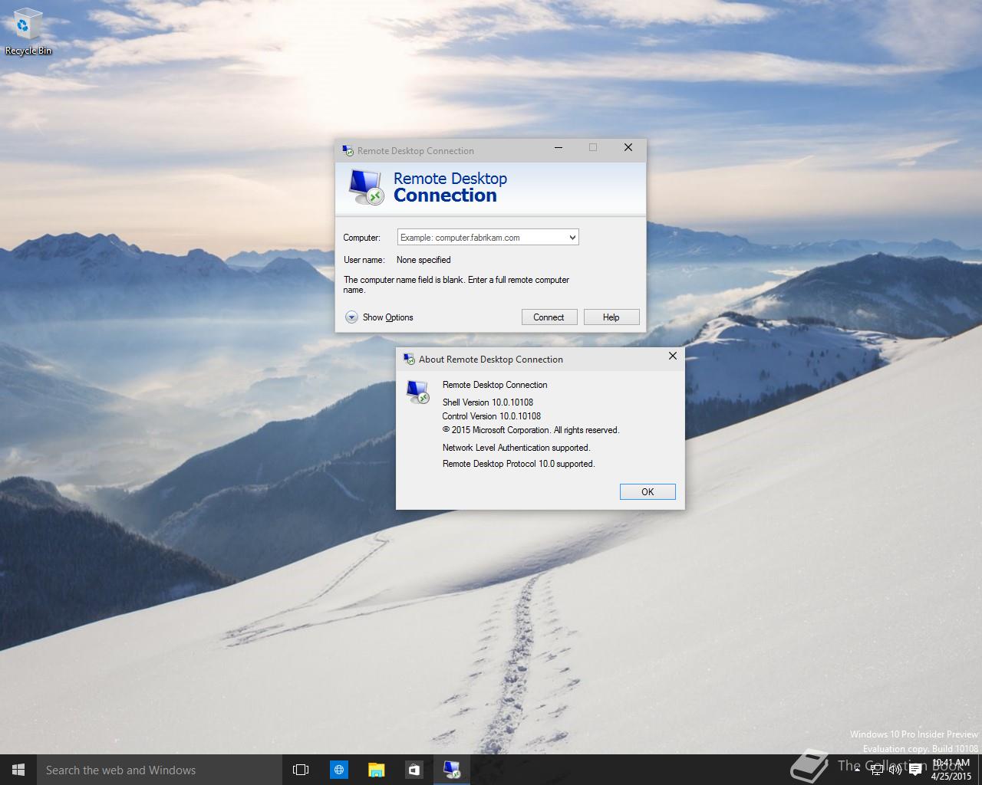This screenshot has width=982, height=785.
Task: Expand Show Options in Remote Desktop Connection
Action: point(380,317)
